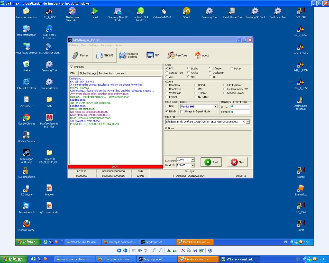
Task: Open Google Chrome desktop icon
Action: (26, 119)
